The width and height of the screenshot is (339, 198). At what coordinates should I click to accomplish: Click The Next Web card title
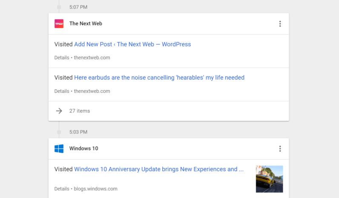tap(86, 23)
